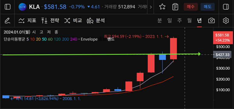Select the 240 moving average period
The height and width of the screenshot is (109, 234).
[x=74, y=39]
